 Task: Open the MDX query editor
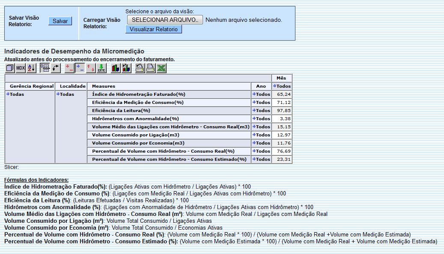[21, 68]
